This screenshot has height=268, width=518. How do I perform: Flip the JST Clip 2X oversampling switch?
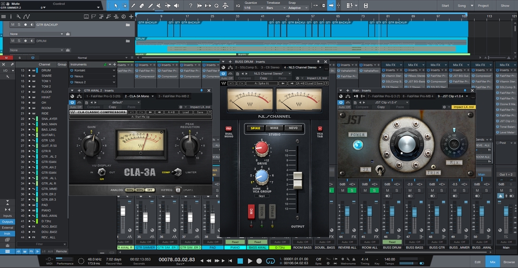(379, 170)
